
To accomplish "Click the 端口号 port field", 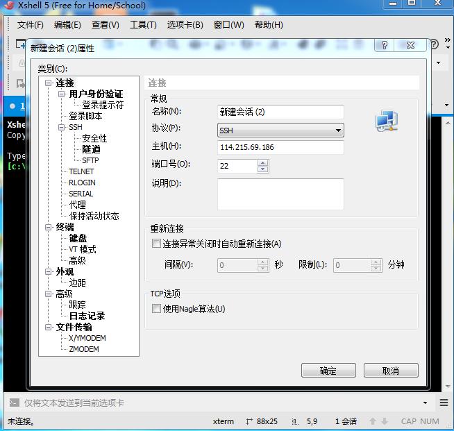I will tap(237, 166).
